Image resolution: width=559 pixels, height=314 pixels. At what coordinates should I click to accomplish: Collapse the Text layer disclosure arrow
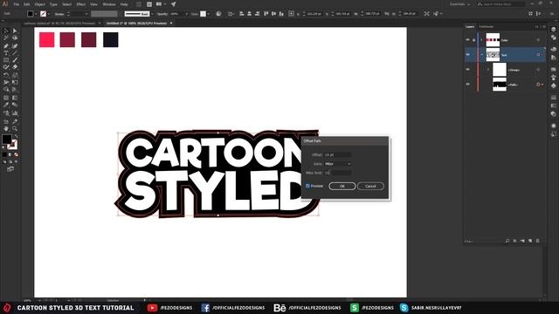(481, 54)
